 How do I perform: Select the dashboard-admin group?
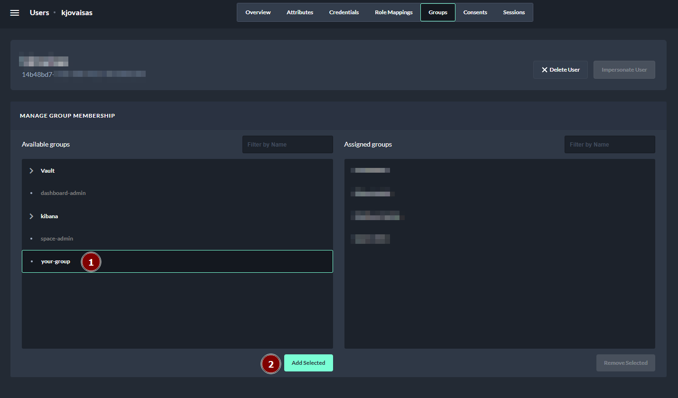tap(63, 193)
